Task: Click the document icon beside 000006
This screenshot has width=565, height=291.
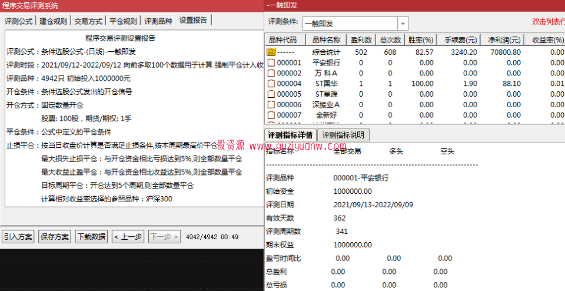Action: [271, 105]
